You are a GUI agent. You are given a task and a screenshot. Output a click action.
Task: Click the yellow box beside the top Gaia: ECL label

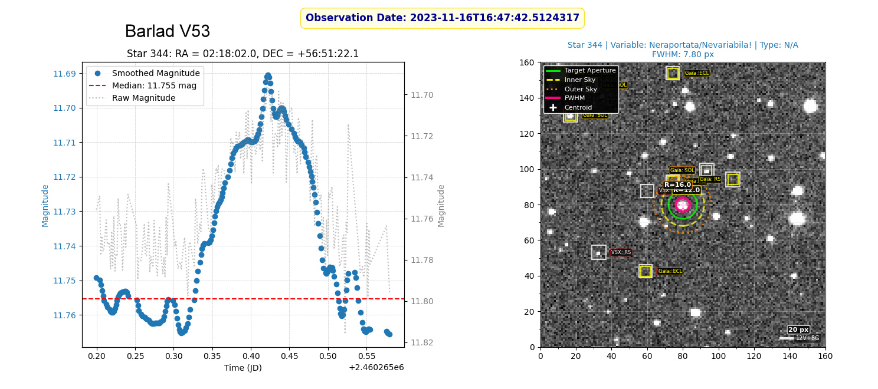click(x=673, y=73)
